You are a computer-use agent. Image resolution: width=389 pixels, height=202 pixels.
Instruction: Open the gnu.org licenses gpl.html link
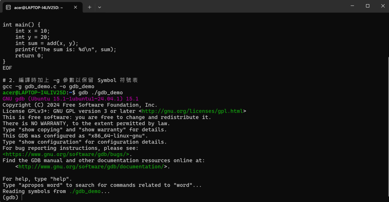192,111
